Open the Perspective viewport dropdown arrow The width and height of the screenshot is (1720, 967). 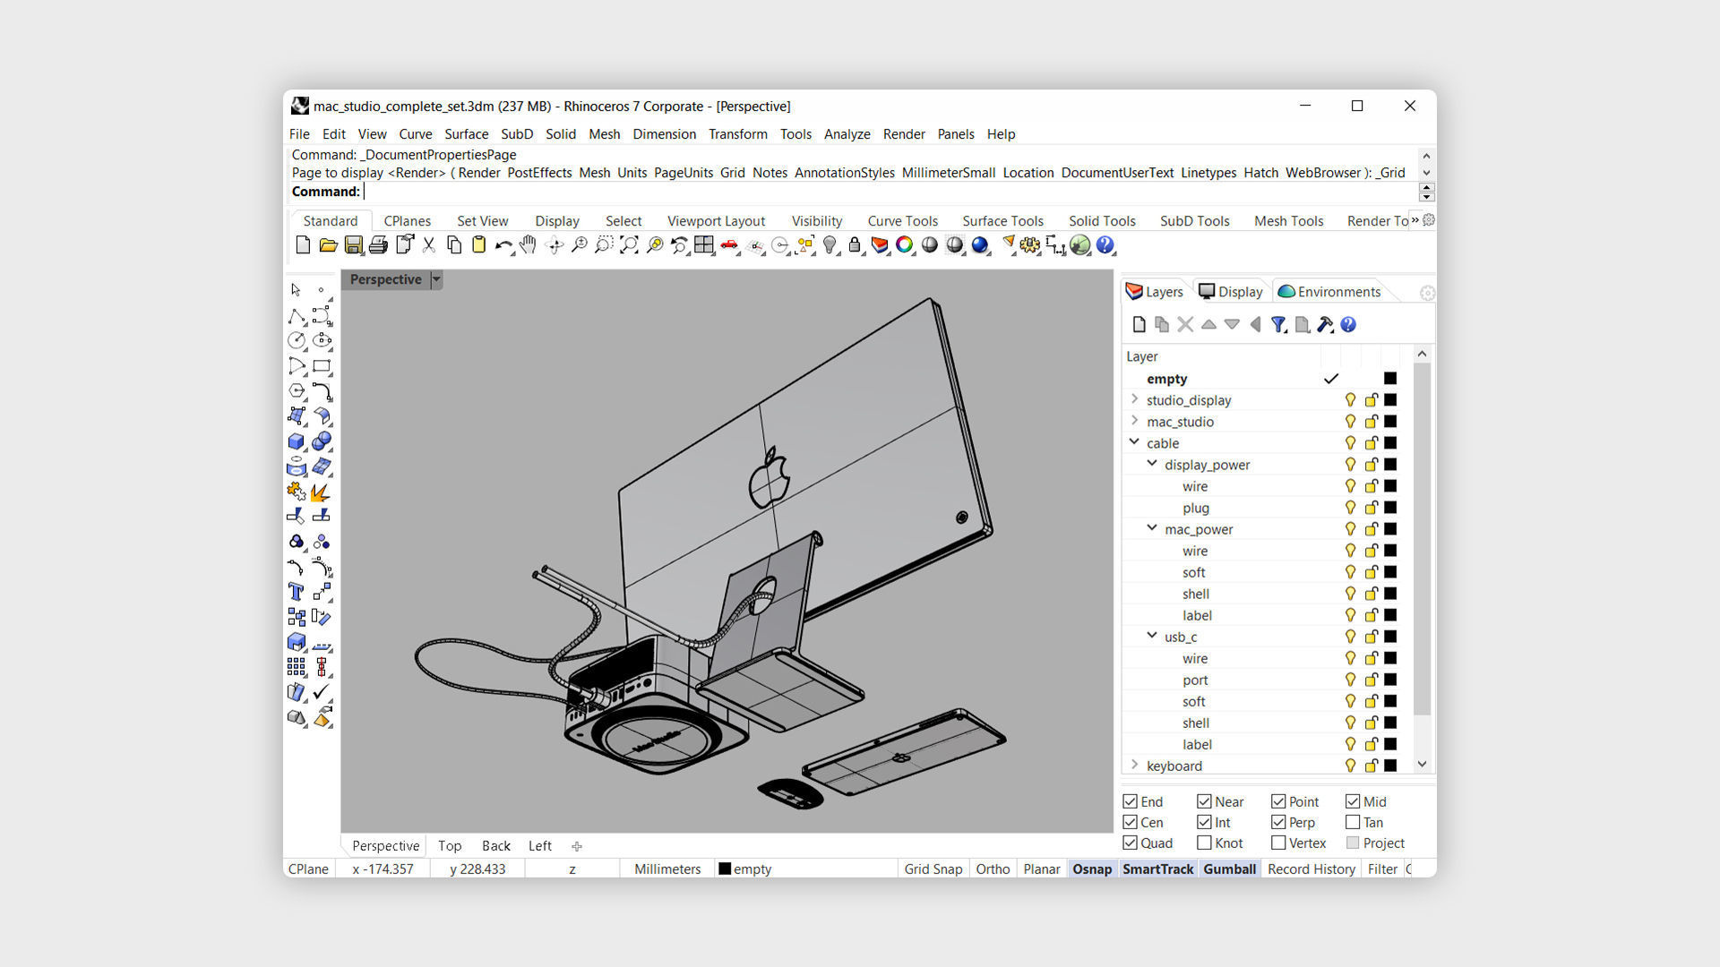436,279
